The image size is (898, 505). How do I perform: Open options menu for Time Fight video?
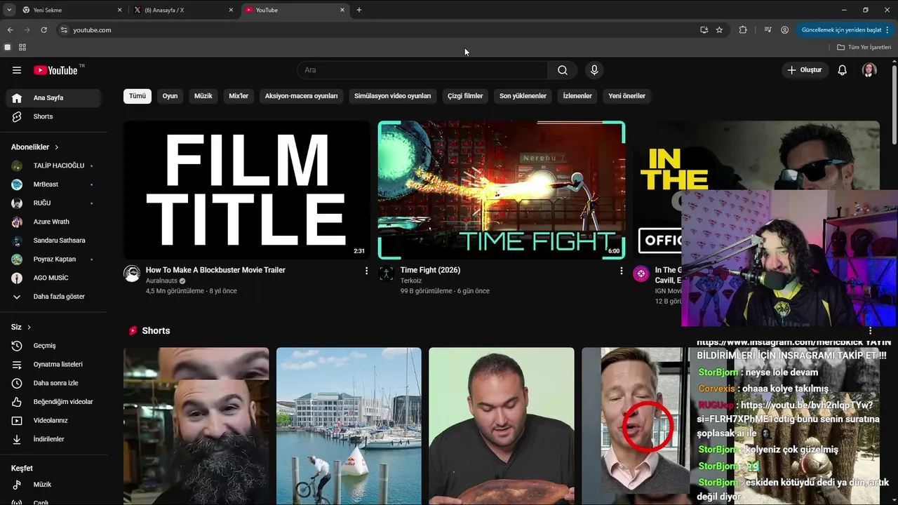[x=621, y=271]
